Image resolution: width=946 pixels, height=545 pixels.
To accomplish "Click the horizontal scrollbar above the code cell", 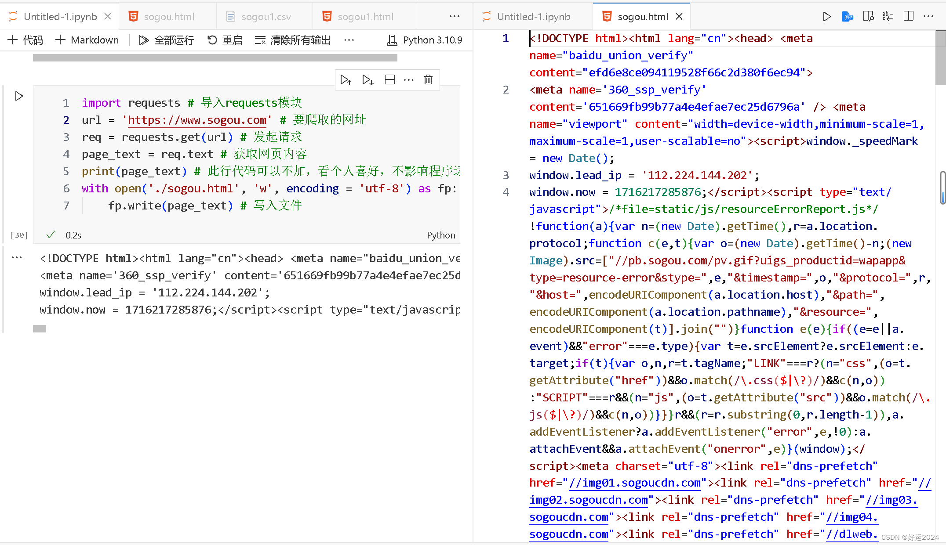I will pyautogui.click(x=215, y=58).
